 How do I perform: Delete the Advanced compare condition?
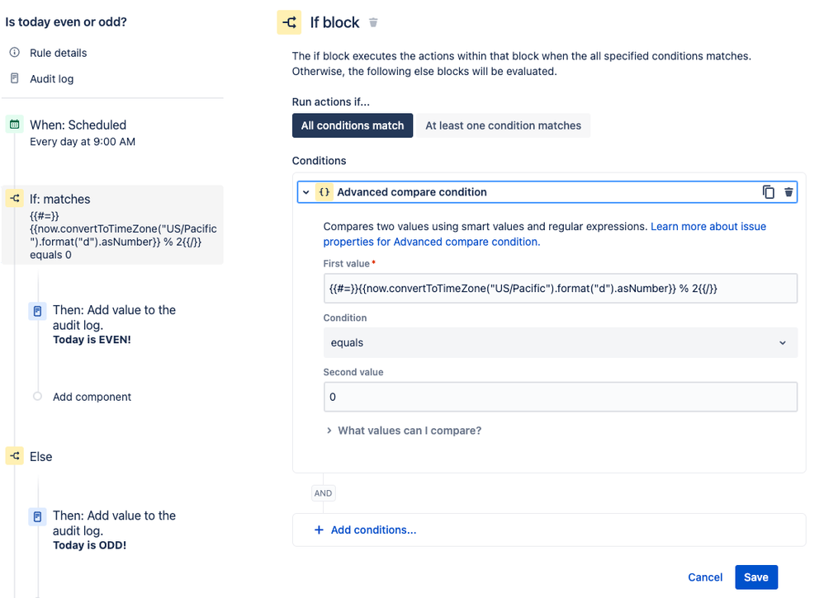[x=788, y=192]
